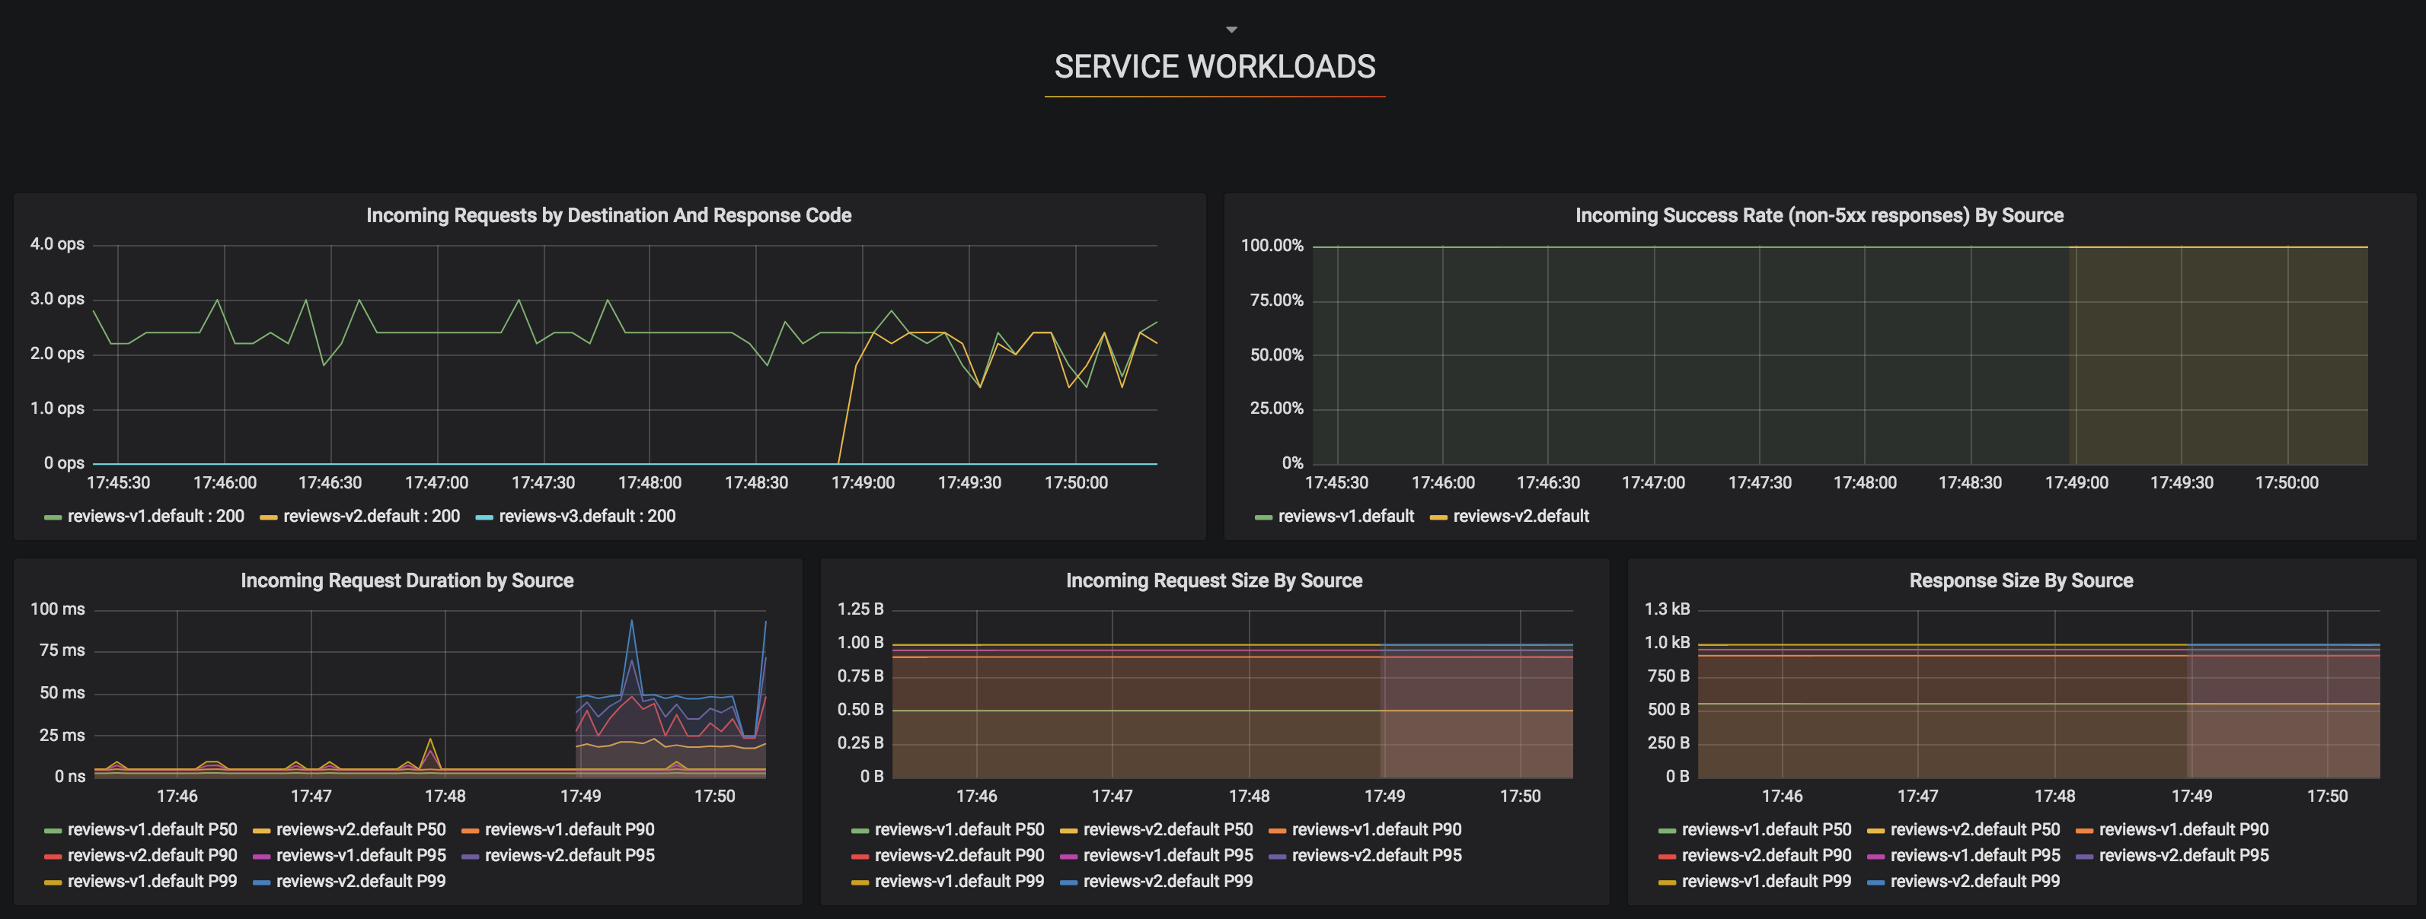Open Incoming Request Size By Source title menu
Image resolution: width=2426 pixels, height=919 pixels.
click(x=1214, y=580)
